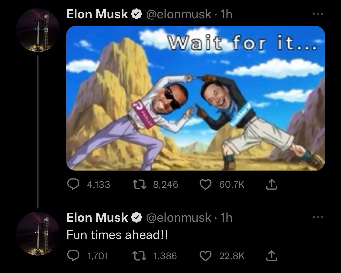Open @elonmusk handle on the first tweet
Viewport: 341px width, 273px height.
178,14
